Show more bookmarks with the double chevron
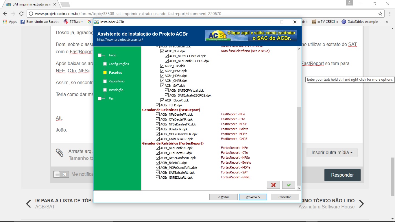 tap(387, 22)
